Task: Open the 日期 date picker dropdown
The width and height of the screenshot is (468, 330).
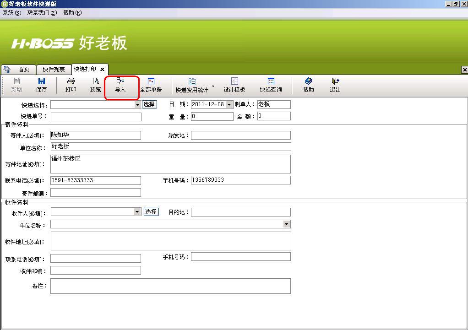Action: [229, 104]
